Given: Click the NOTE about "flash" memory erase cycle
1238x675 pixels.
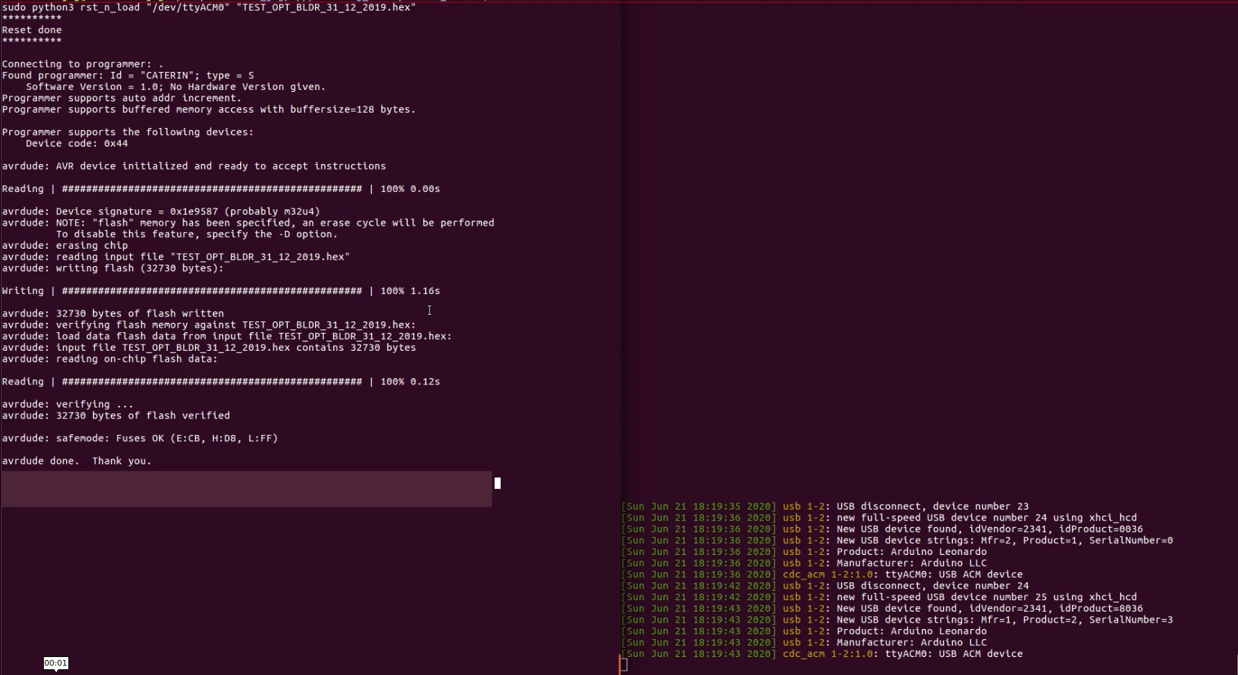Looking at the screenshot, I should pyautogui.click(x=248, y=223).
